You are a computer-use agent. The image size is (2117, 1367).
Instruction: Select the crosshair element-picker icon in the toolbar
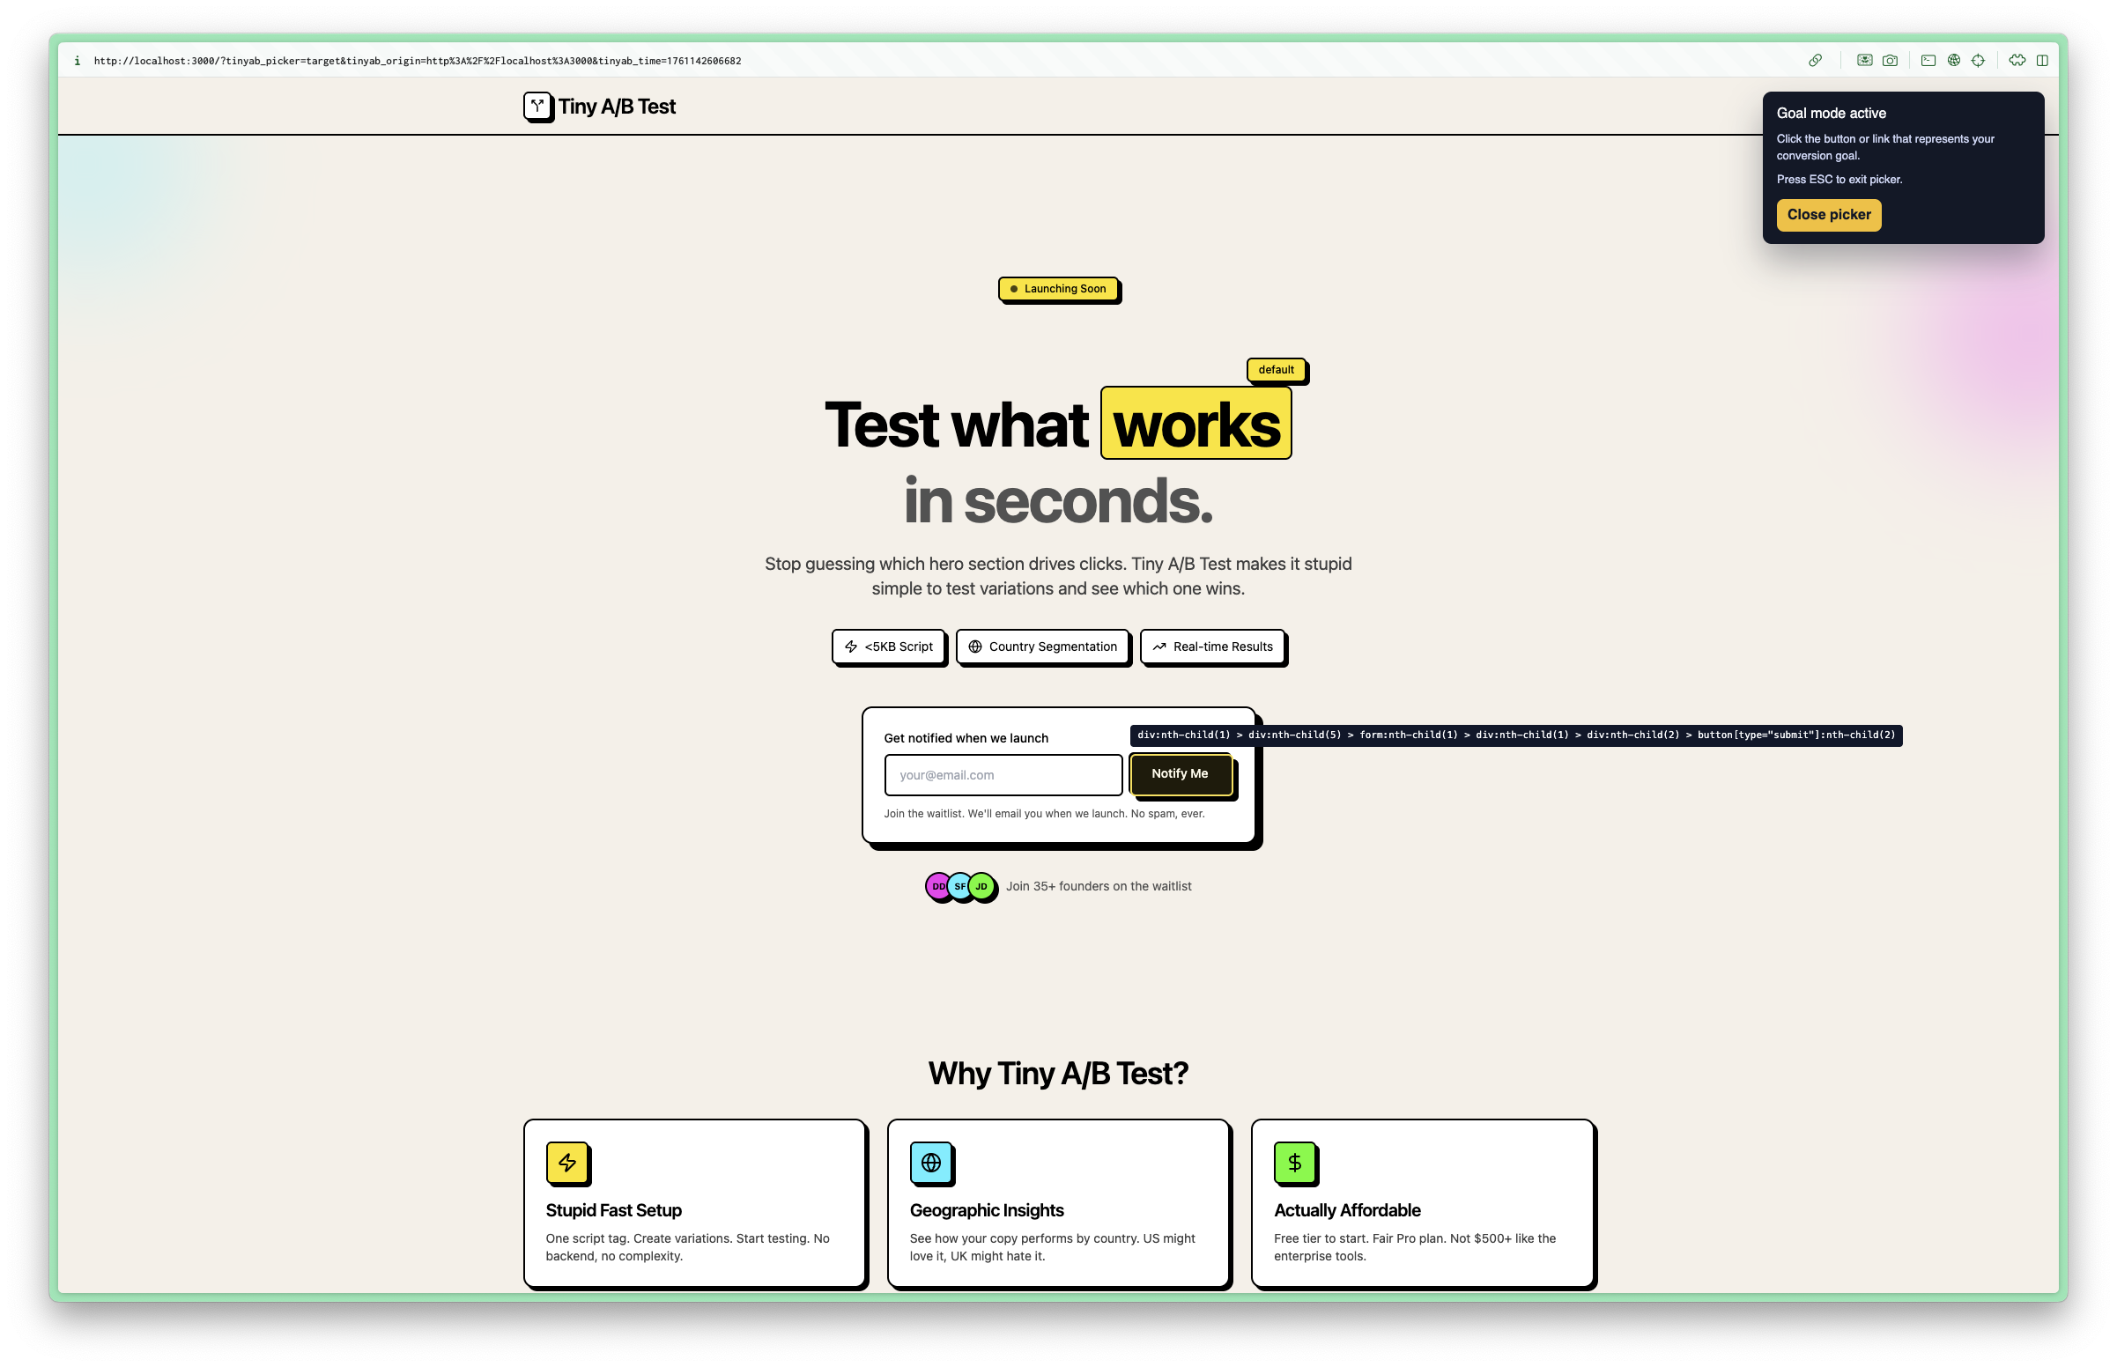pyautogui.click(x=1979, y=61)
